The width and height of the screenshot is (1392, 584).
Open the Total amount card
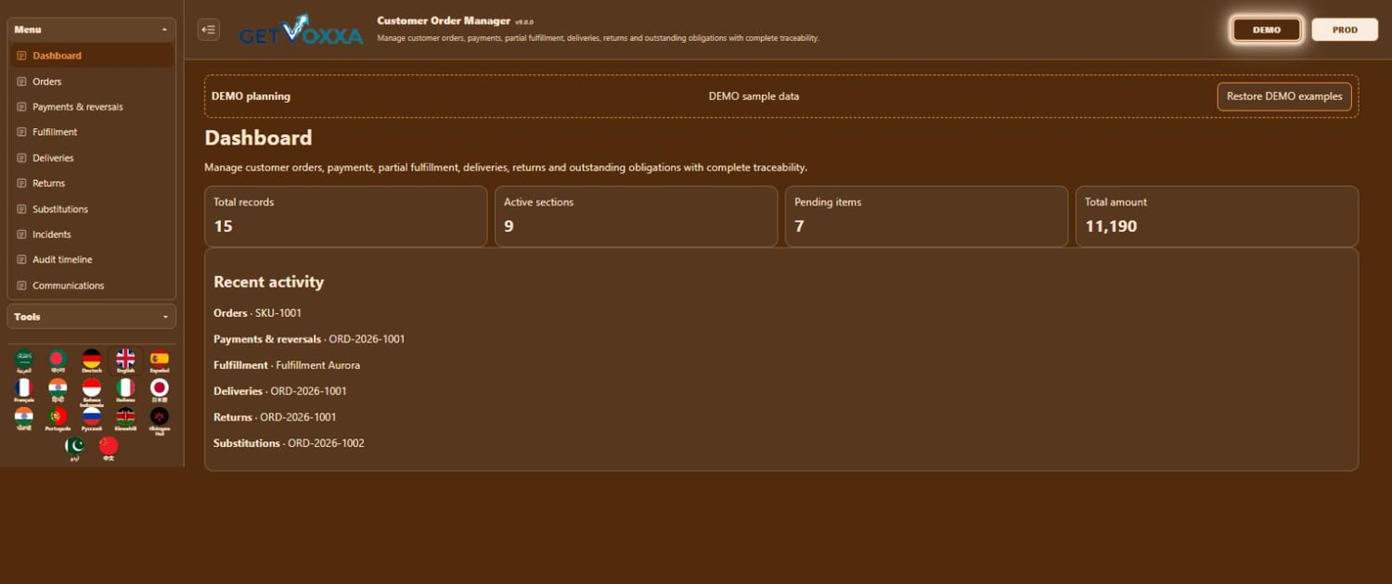point(1217,216)
